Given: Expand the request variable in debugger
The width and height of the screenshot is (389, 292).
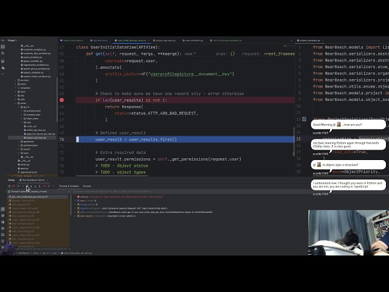Looking at the screenshot, I should click(x=75, y=208).
